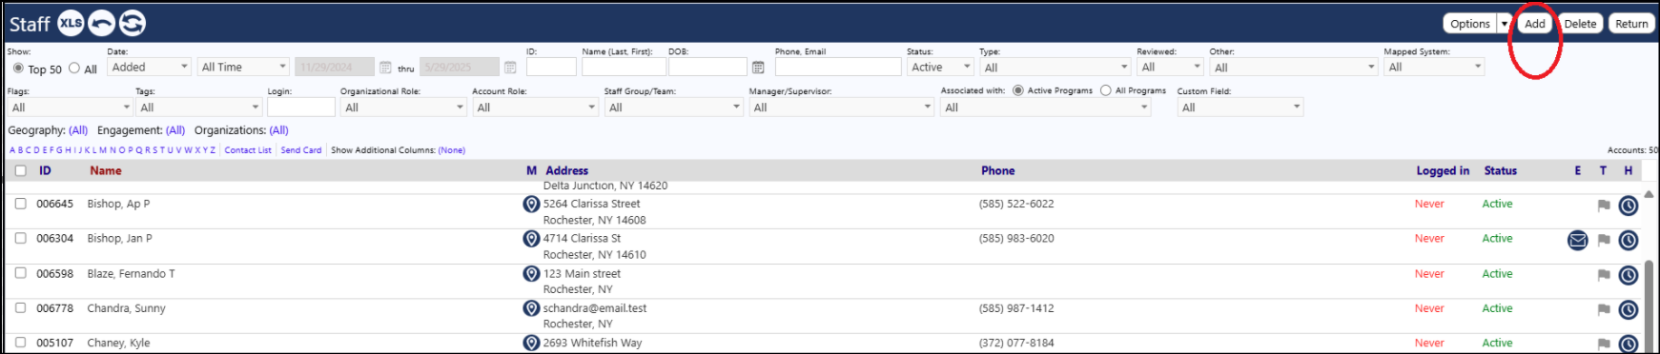Sort table by ID column header
Viewport: 1660px width, 354px height.
[x=45, y=171]
